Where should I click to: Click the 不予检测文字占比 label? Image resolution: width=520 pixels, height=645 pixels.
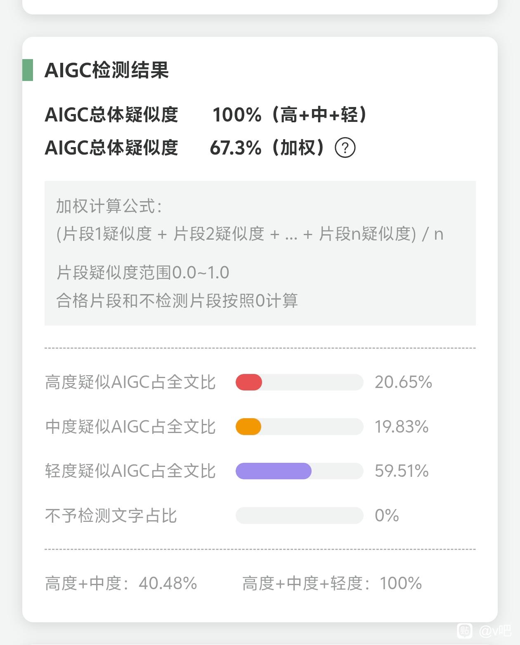[111, 516]
